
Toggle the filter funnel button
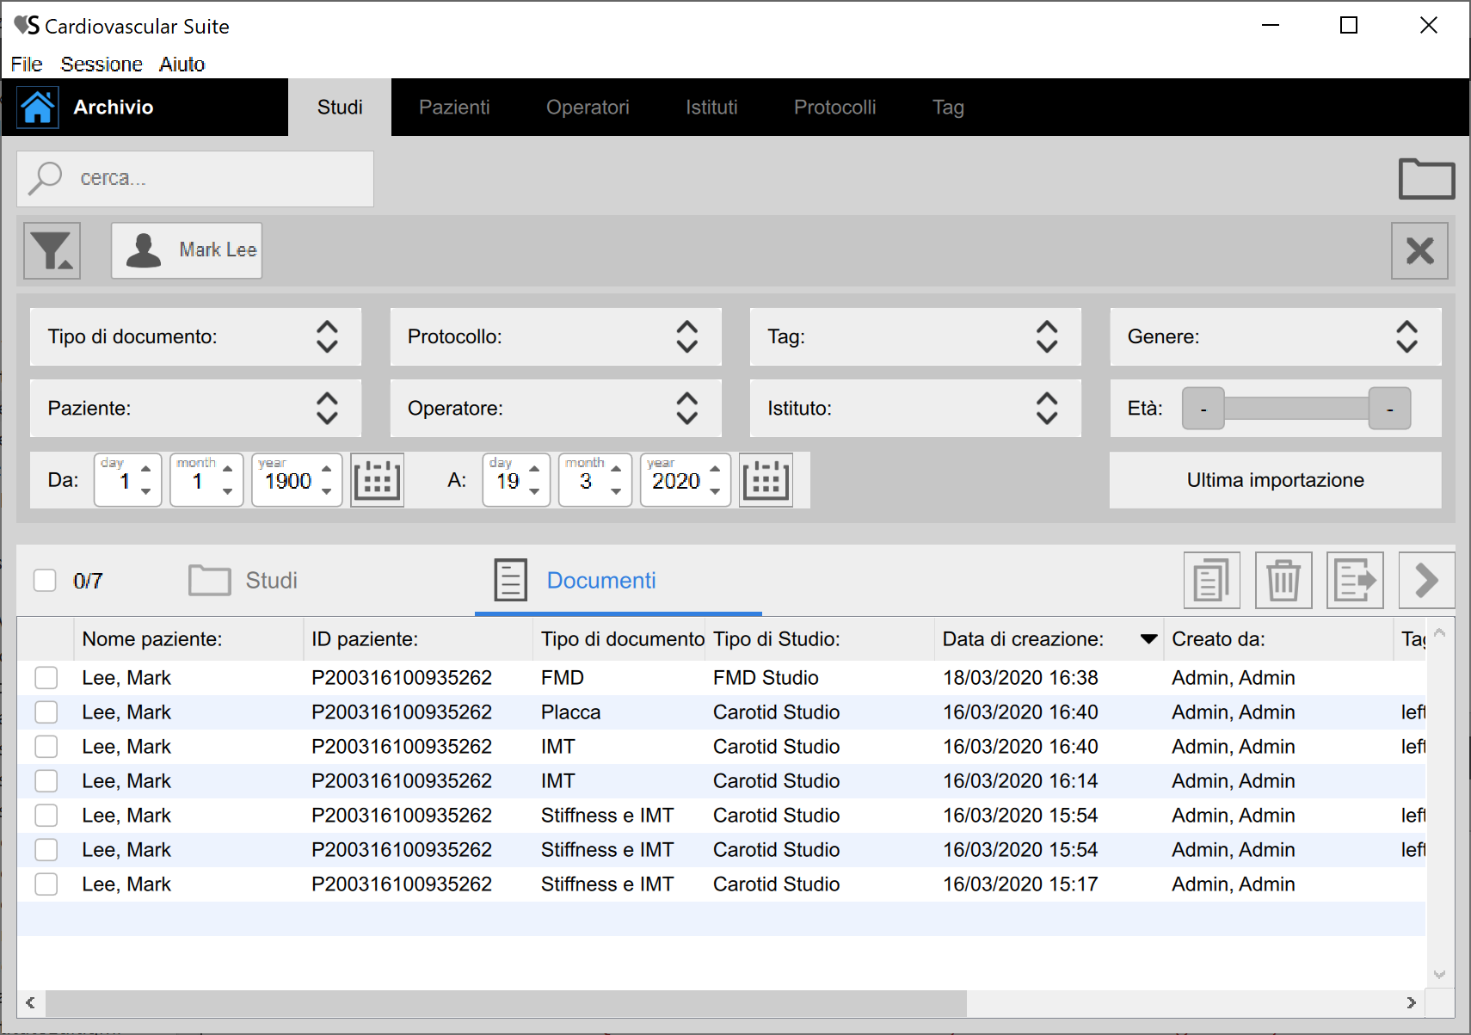[52, 250]
